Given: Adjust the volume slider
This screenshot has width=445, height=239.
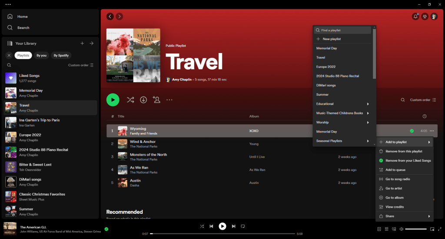Looking at the screenshot, I should pos(416,229).
